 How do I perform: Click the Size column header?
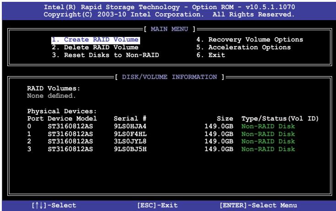225,119
